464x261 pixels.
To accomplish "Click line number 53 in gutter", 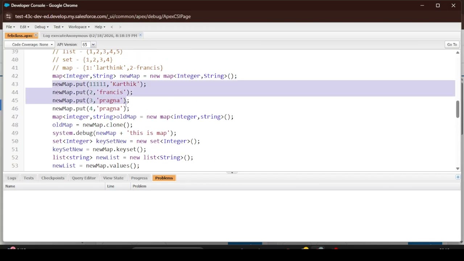I will [x=15, y=166].
